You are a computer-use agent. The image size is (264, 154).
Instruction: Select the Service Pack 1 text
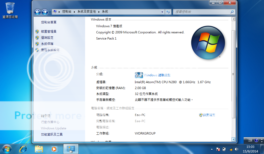(x=106, y=38)
